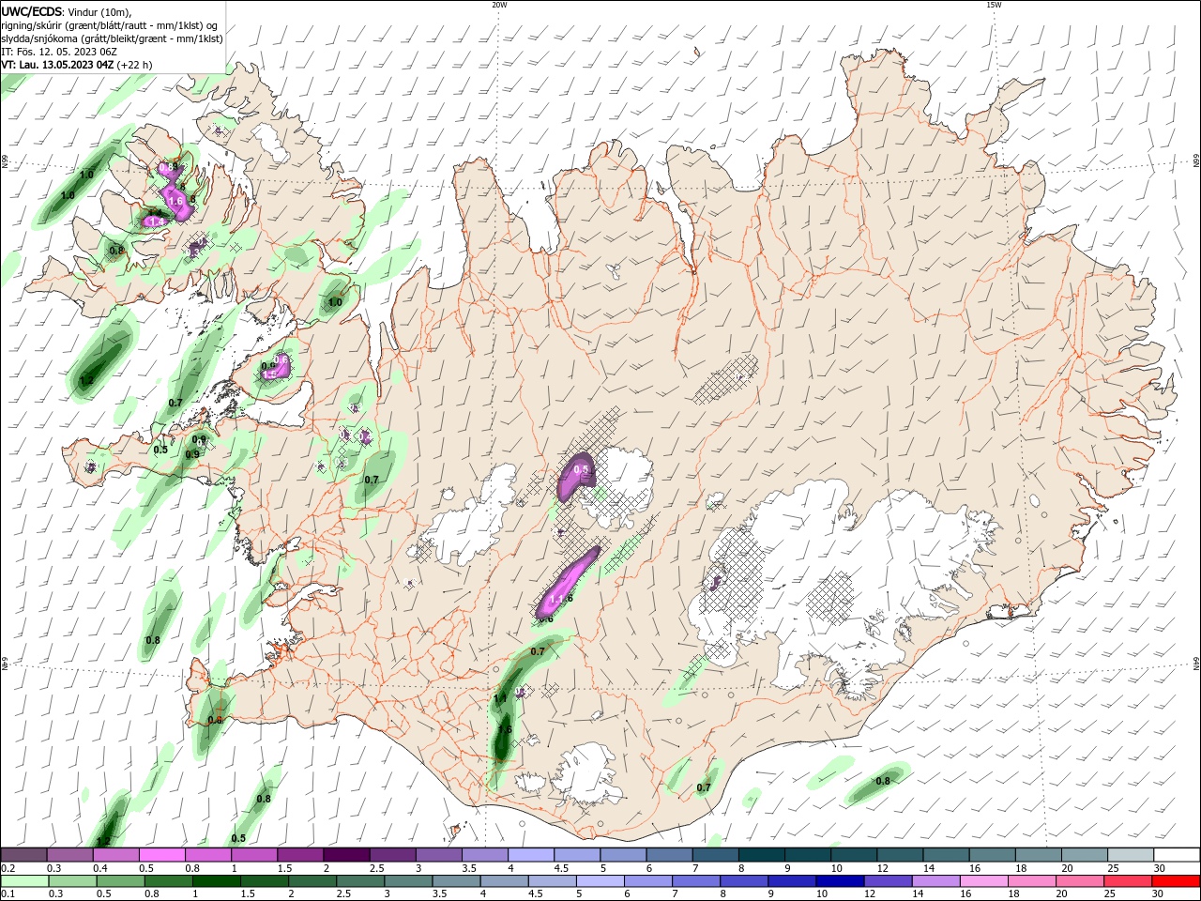This screenshot has width=1201, height=901.
Task: Click the bright pink 0.5 swatch in the upper legend
Action: pos(162,854)
